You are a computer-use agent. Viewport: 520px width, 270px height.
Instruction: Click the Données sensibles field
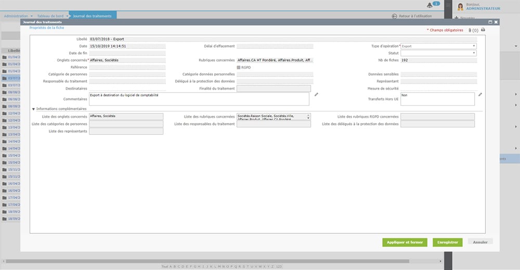[439, 74]
